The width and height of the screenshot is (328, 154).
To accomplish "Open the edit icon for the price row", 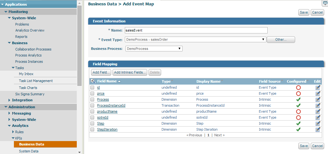I will [318, 93].
